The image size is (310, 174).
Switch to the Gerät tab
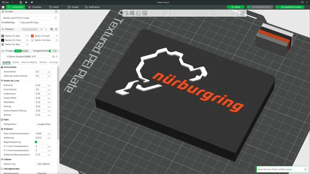pos(54,7)
